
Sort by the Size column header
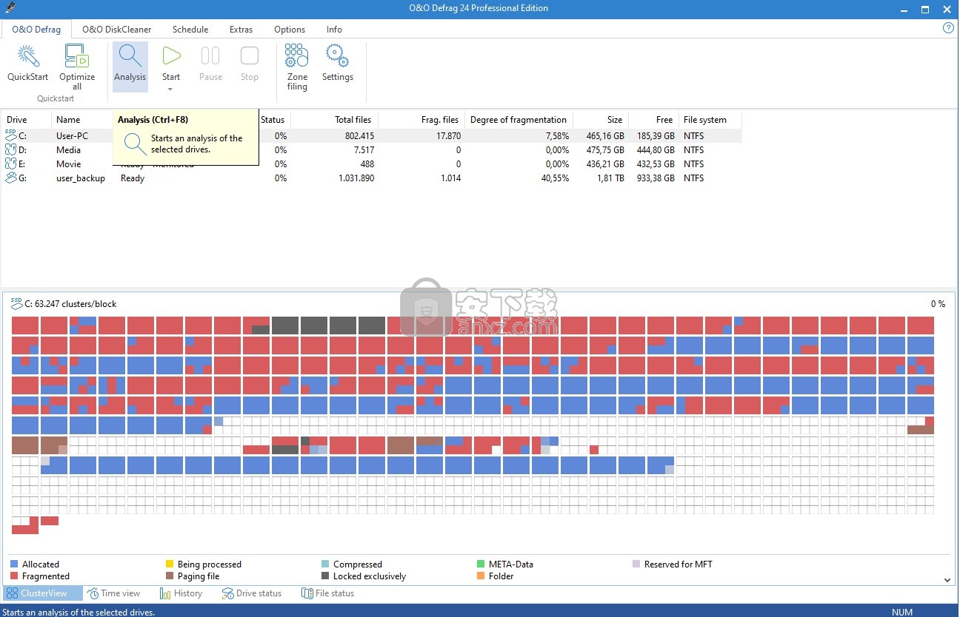click(x=601, y=120)
